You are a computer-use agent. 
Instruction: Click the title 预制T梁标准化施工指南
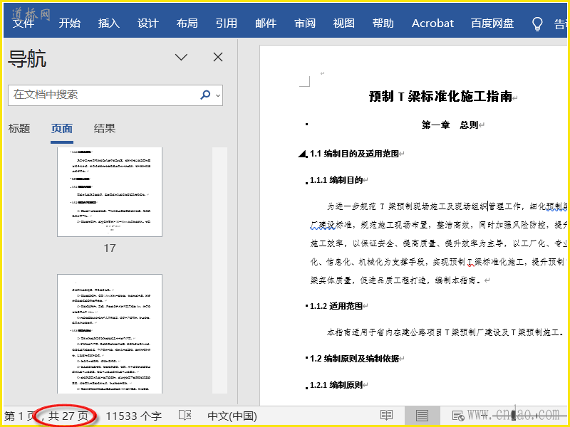(x=440, y=97)
